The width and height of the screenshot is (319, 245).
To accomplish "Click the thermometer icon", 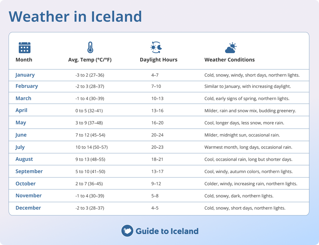I will click(90, 48).
